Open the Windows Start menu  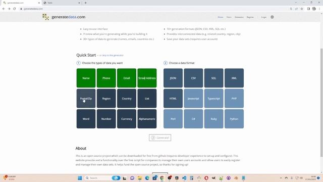click(x=80, y=178)
